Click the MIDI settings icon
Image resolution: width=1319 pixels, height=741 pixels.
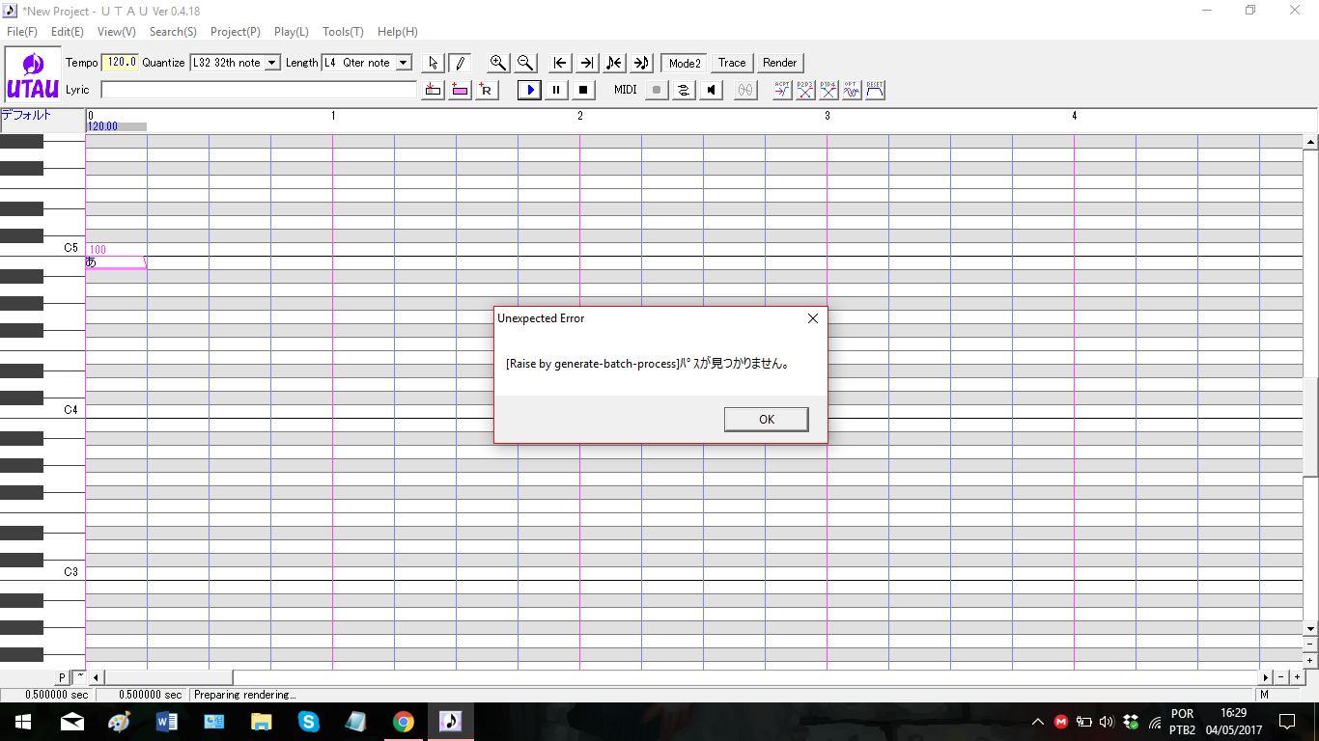coord(684,90)
